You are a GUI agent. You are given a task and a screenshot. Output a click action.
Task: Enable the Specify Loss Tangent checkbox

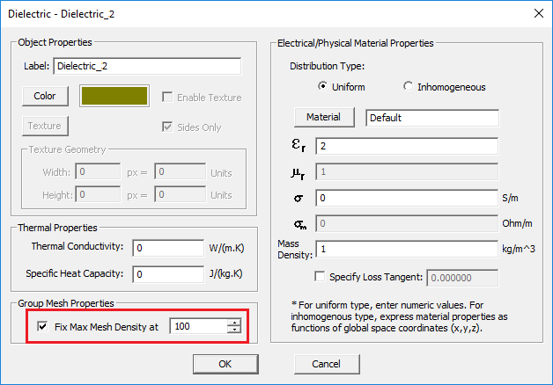tap(320, 278)
